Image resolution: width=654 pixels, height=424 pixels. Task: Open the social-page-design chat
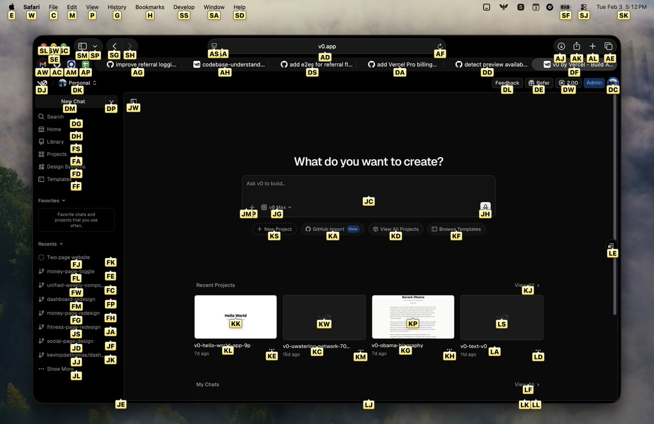pos(70,341)
